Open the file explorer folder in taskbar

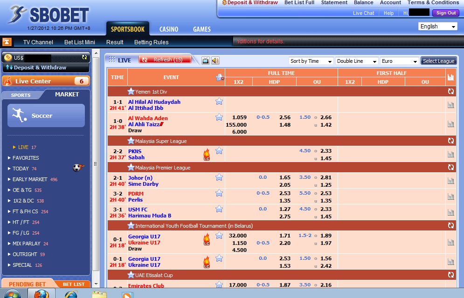click(x=99, y=294)
